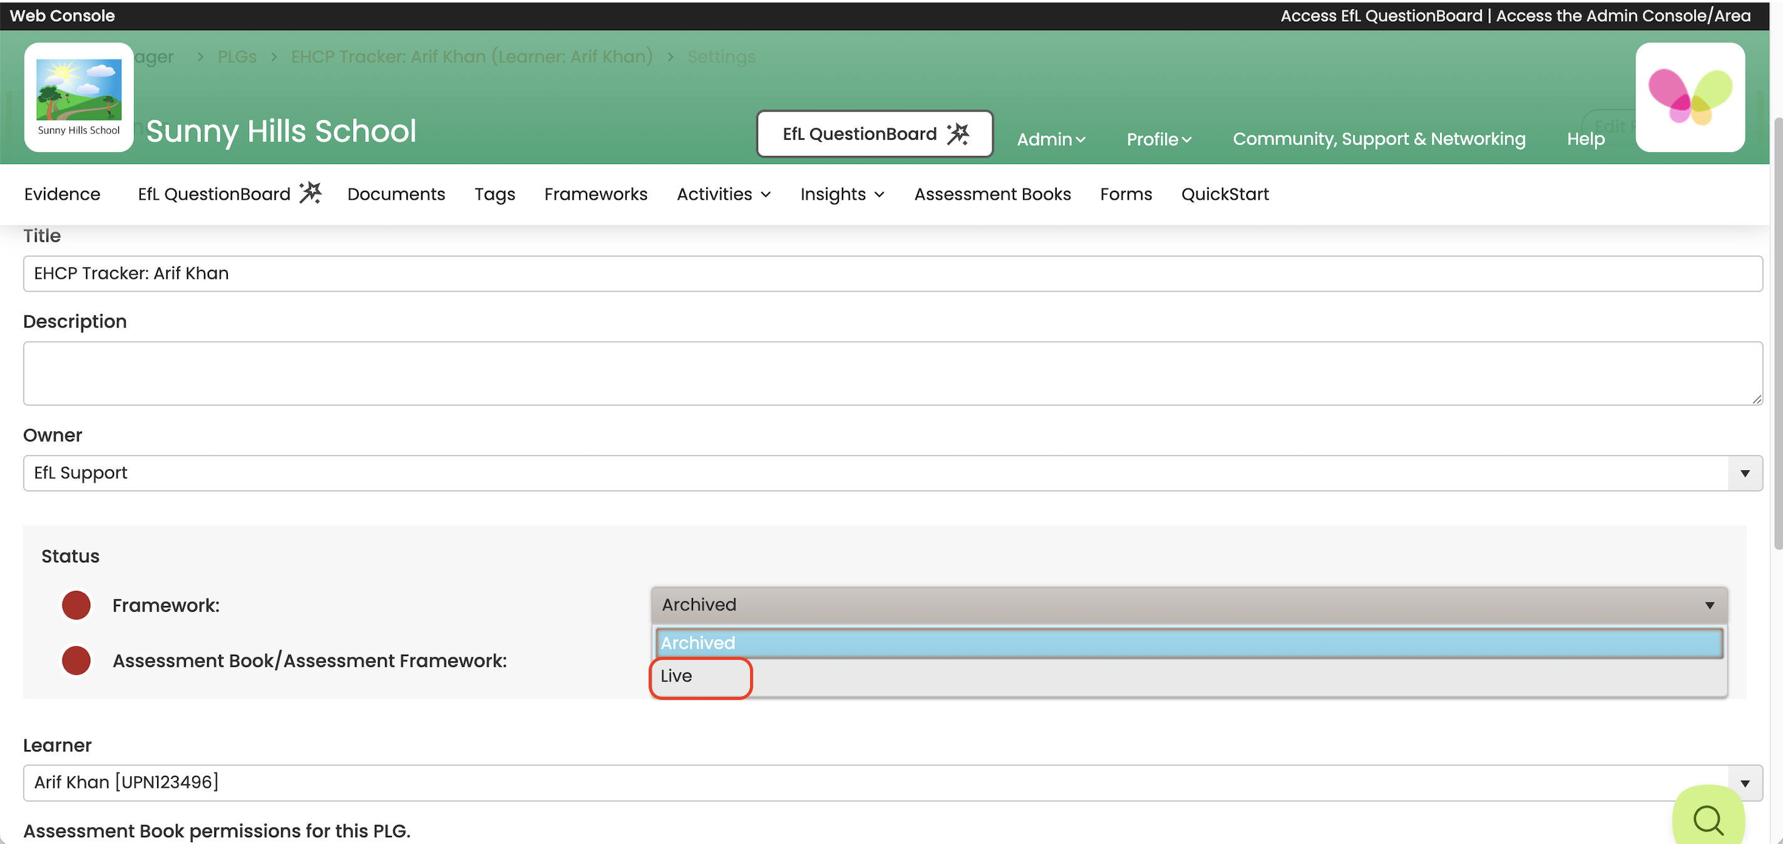The width and height of the screenshot is (1783, 844).
Task: Click the magic wand icon on the header EfL QuestionBoard button
Action: point(958,133)
